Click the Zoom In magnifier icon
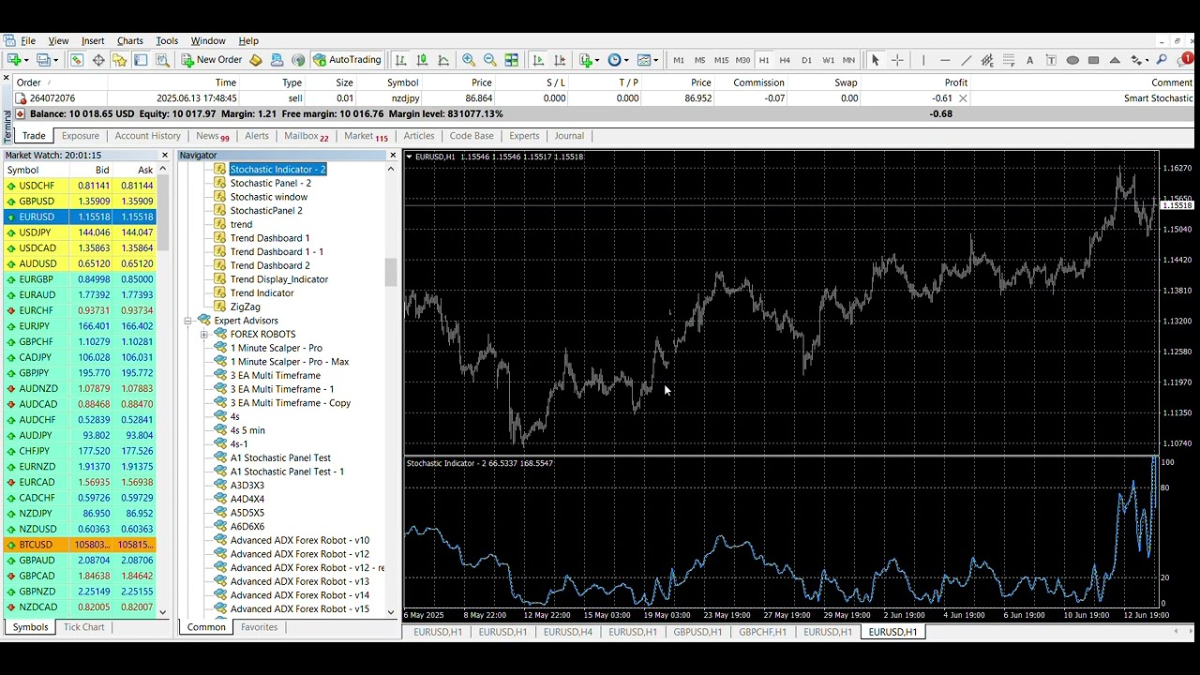This screenshot has width=1200, height=675. coord(469,60)
